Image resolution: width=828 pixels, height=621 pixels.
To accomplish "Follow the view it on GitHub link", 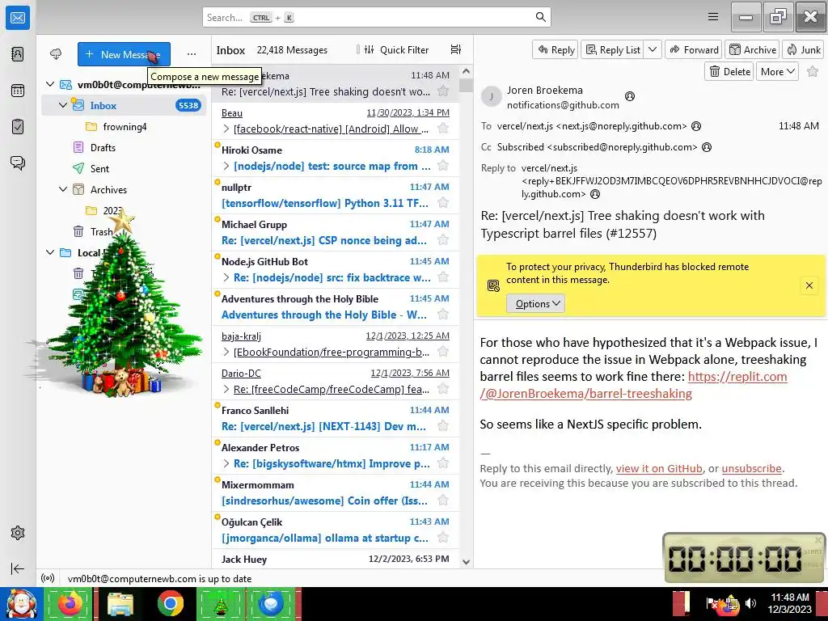I will [659, 468].
